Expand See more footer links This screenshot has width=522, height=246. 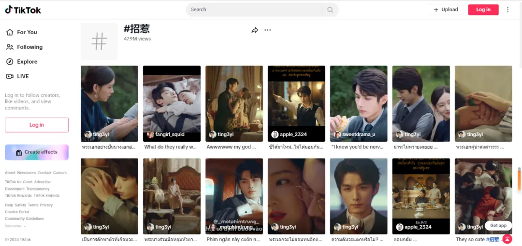[15, 226]
